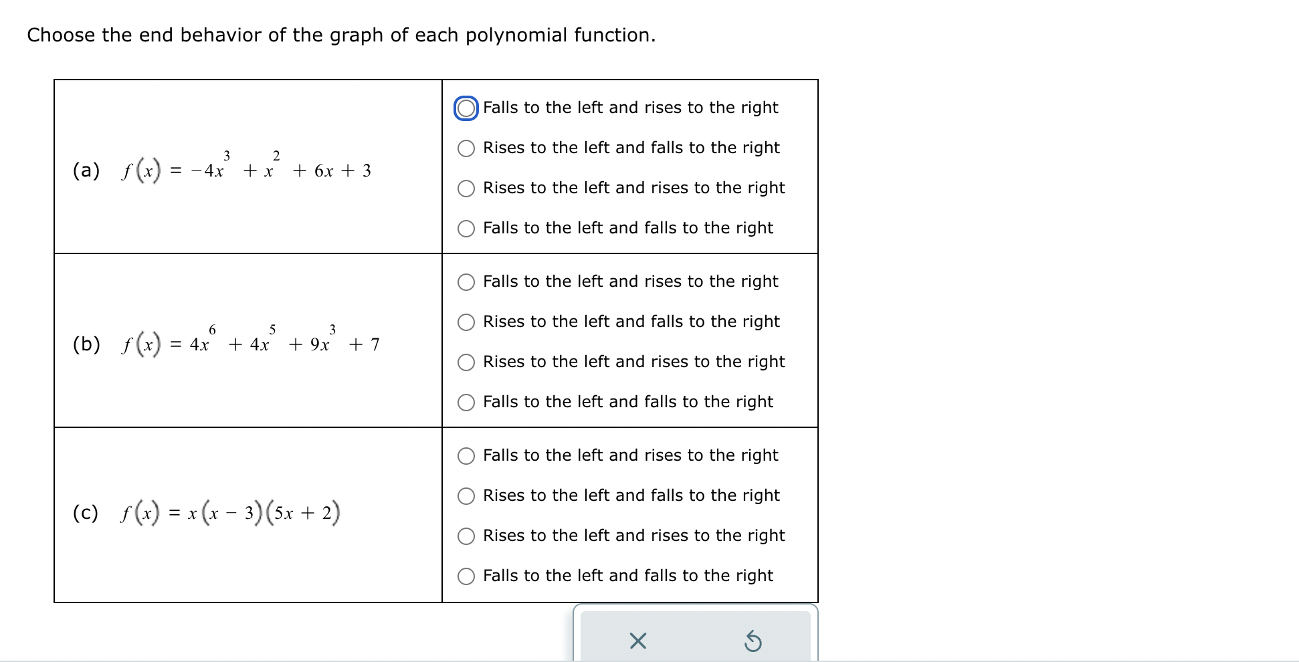Click the question instruction text at top

pyautogui.click(x=341, y=35)
